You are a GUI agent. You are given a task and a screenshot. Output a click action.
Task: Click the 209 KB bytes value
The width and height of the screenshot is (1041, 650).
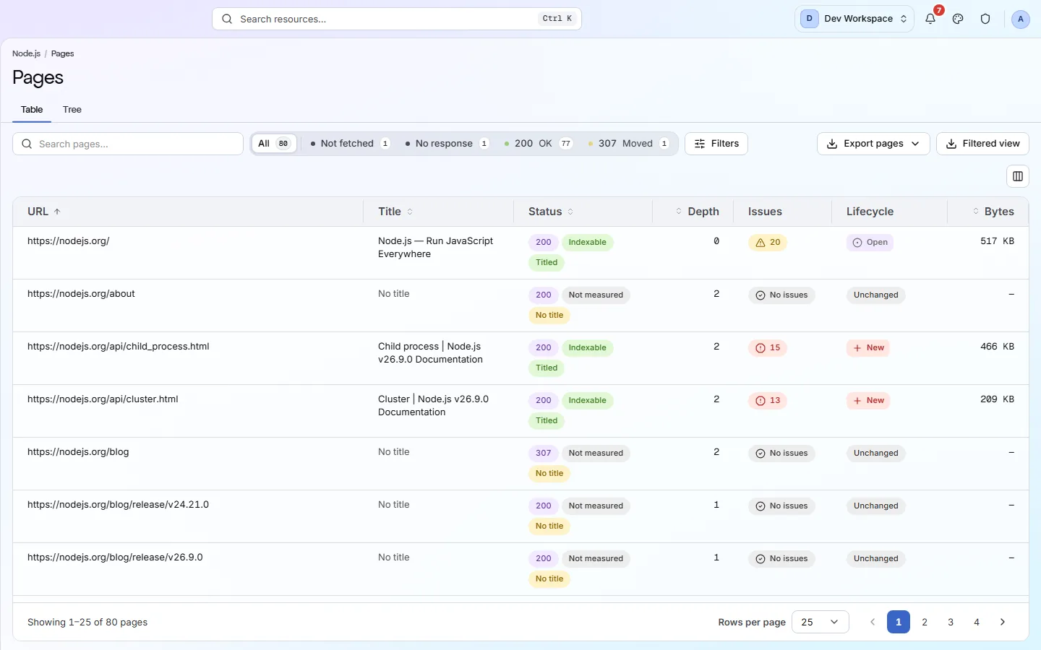997,399
